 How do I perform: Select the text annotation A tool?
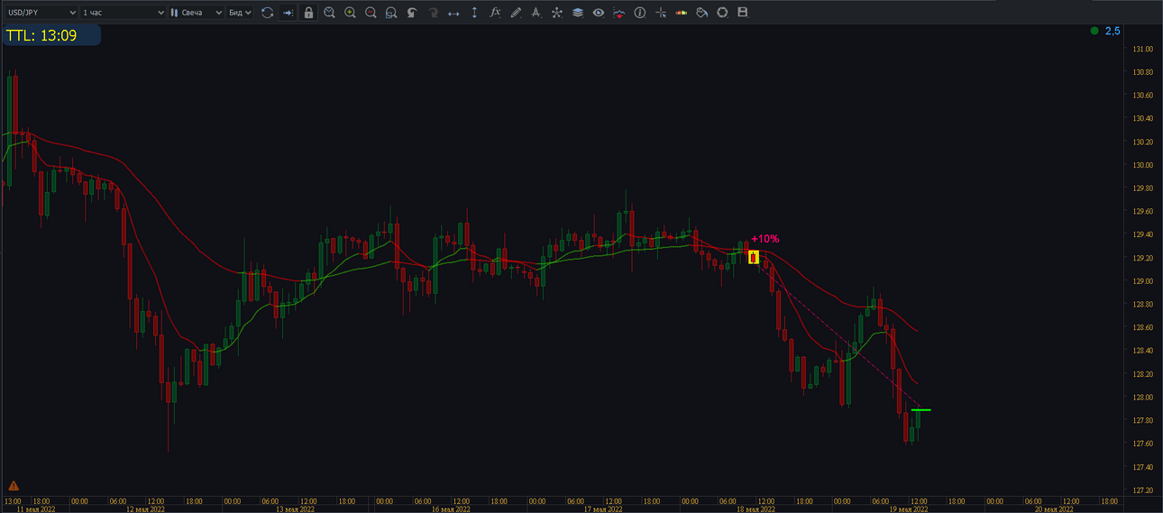(536, 13)
